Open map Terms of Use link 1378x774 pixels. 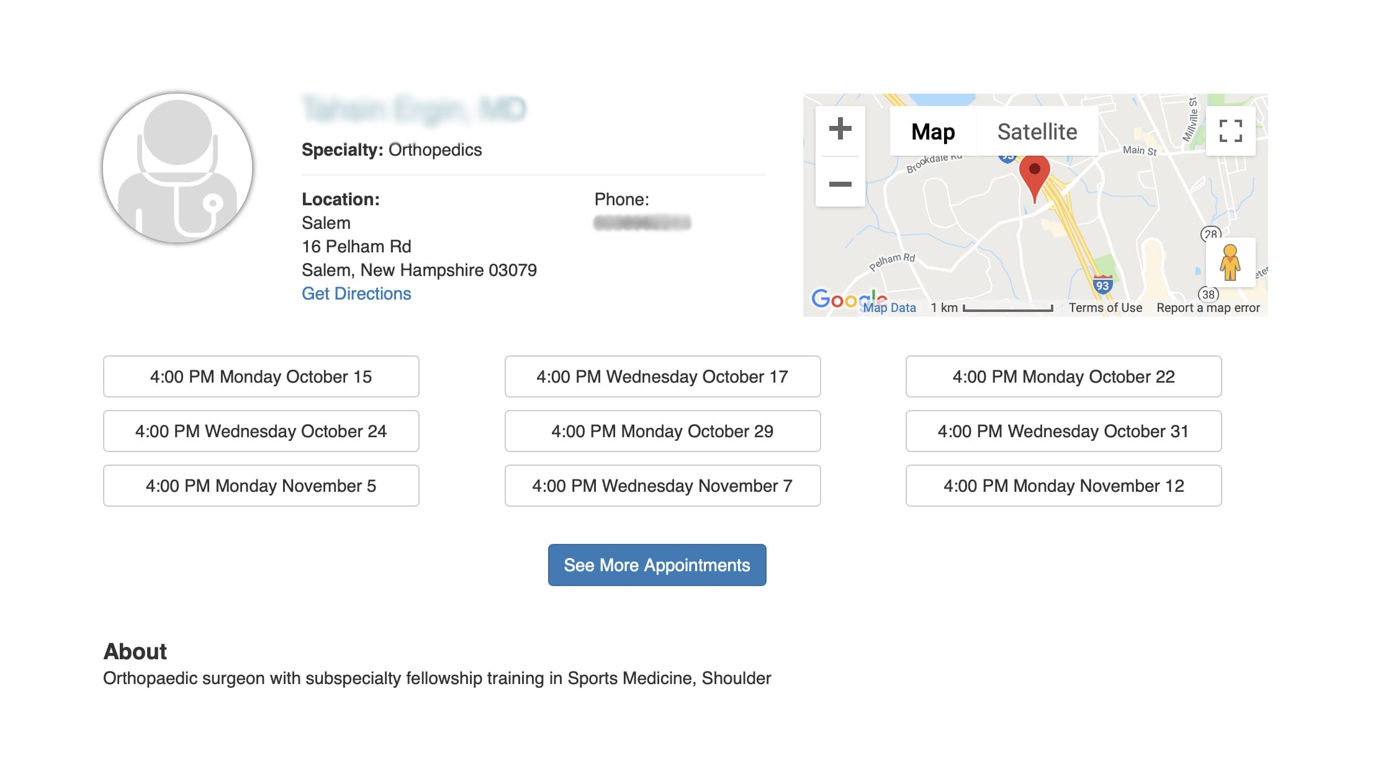pos(1105,308)
